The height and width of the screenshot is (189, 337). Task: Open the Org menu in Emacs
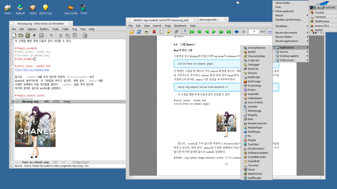[x=74, y=29]
